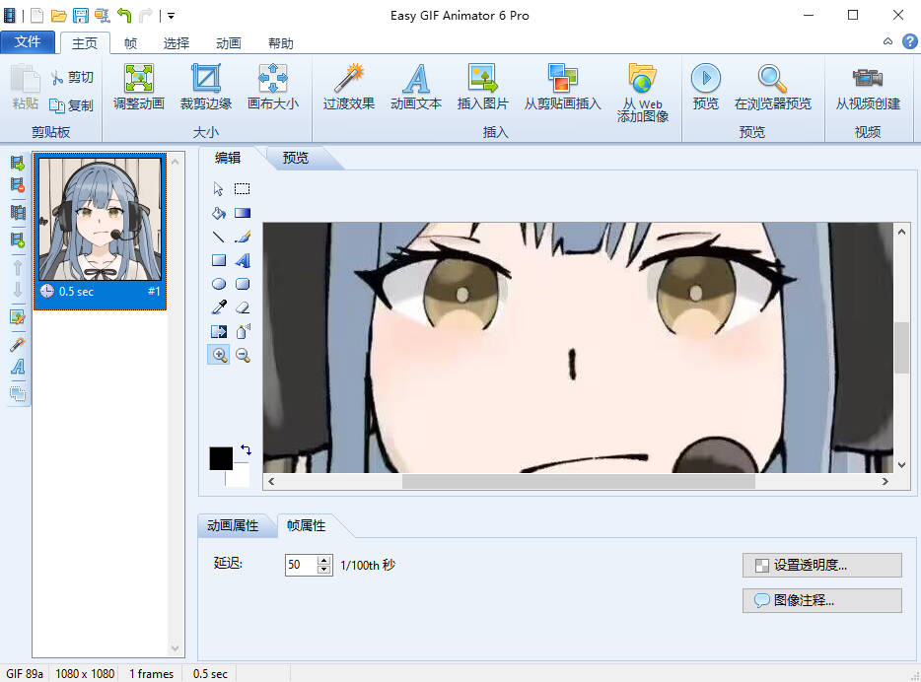921x682 pixels.
Task: Click the edit image icon in the frame sidebar
Action: (18, 317)
